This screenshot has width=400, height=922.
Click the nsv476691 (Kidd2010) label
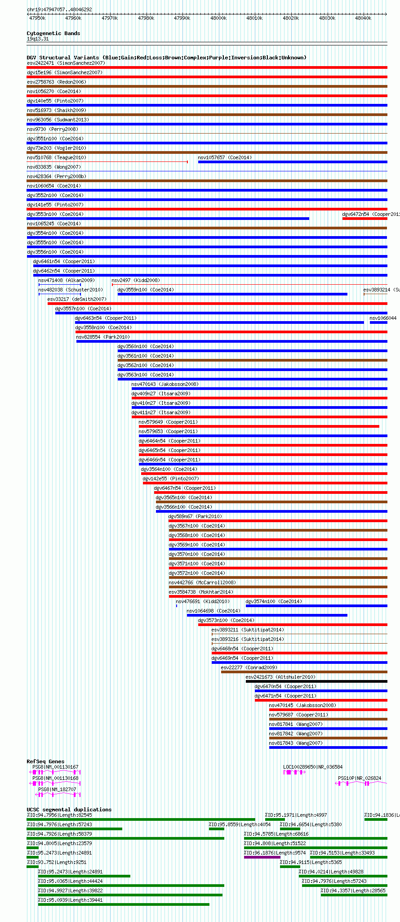(x=203, y=601)
